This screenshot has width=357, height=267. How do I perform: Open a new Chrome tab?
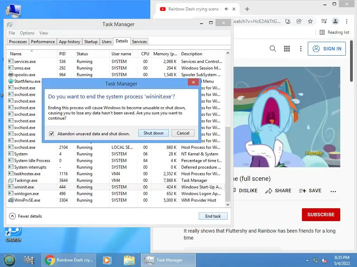pyautogui.click(x=247, y=9)
